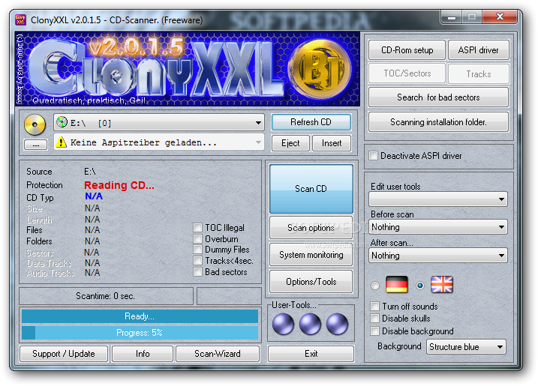The height and width of the screenshot is (386, 538).
Task: Click the Progress: 5% bar
Action: tap(140, 333)
